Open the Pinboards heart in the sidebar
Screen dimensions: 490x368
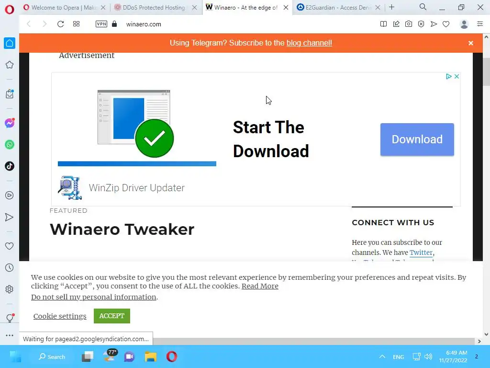pos(10,246)
